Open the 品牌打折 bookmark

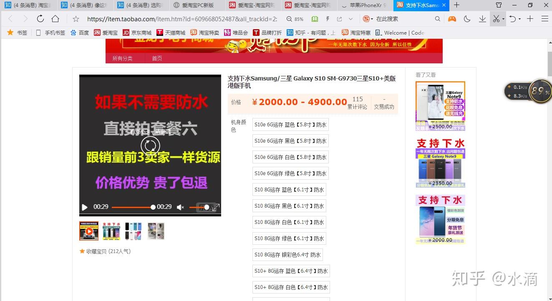pyautogui.click(x=267, y=33)
